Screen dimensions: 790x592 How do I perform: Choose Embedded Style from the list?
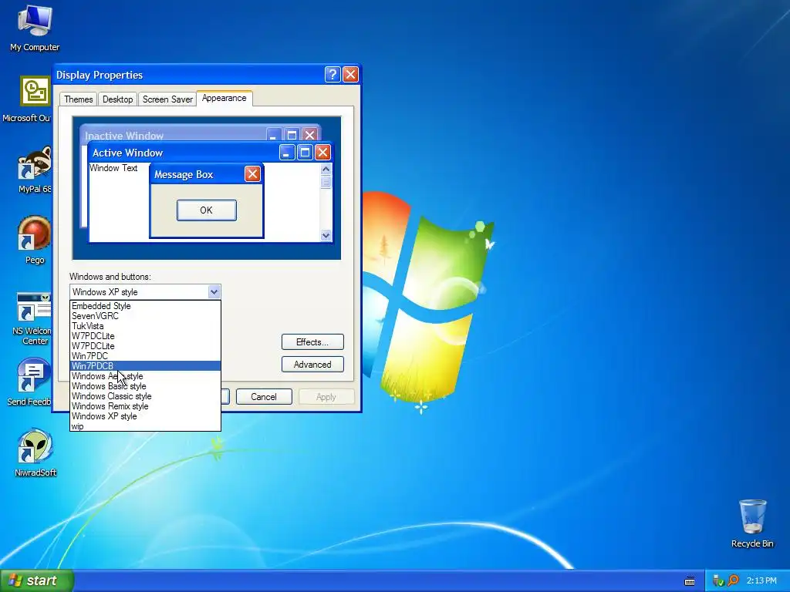pos(145,305)
